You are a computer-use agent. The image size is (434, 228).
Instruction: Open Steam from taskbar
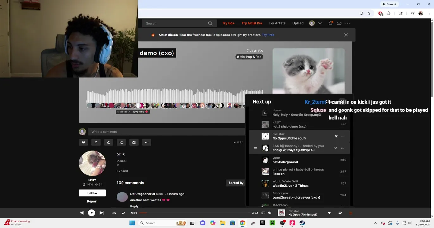point(302,223)
